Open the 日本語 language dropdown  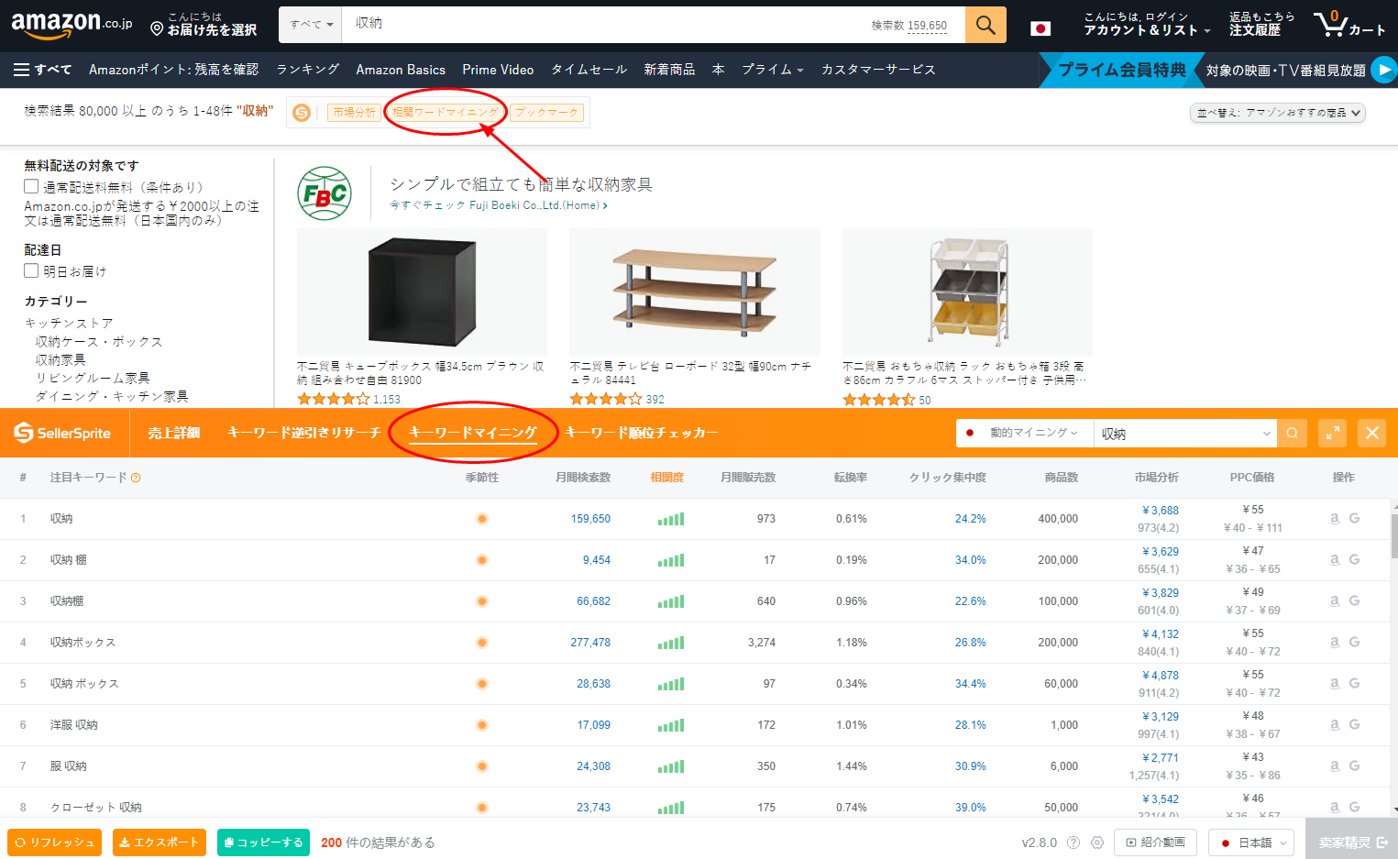click(1253, 842)
